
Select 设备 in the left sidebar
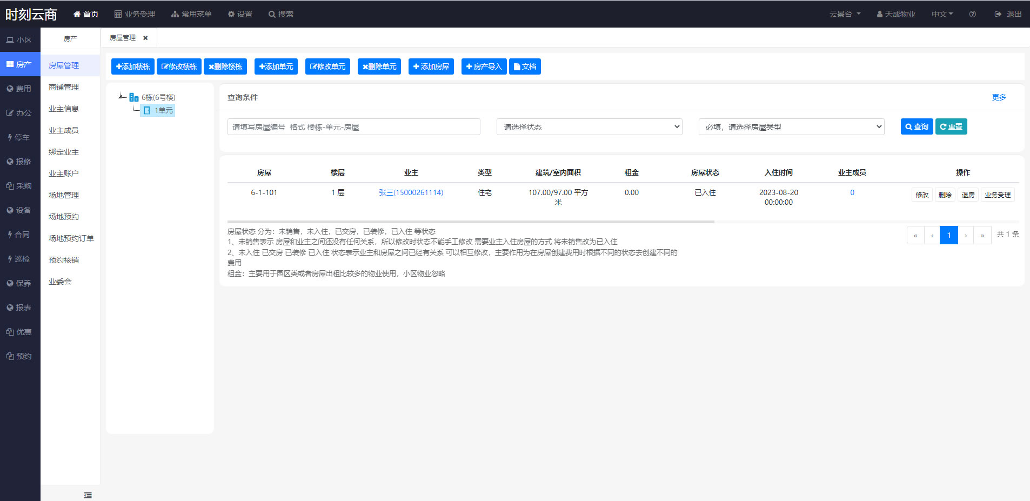(20, 210)
